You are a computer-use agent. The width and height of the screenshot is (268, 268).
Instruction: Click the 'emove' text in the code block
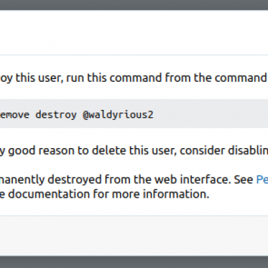point(15,115)
